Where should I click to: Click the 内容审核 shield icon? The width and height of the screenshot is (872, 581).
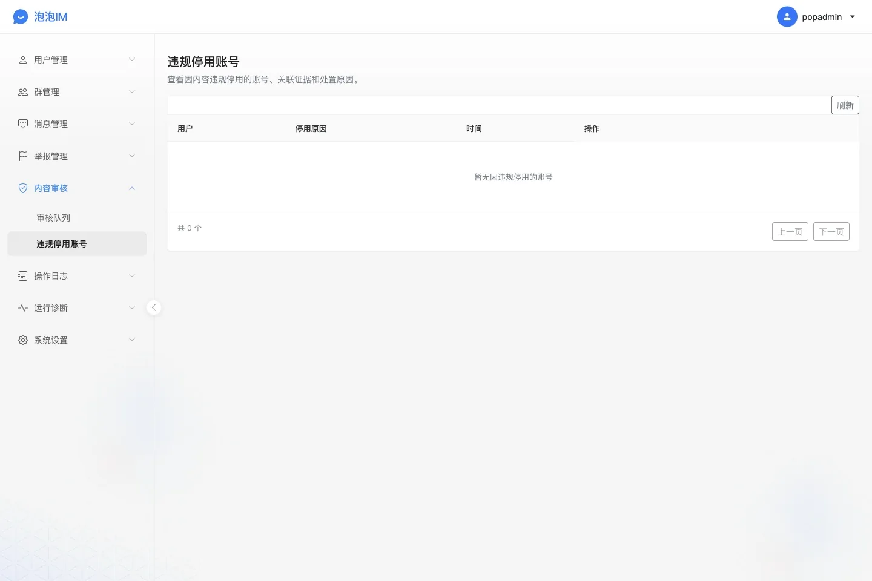[x=23, y=188]
